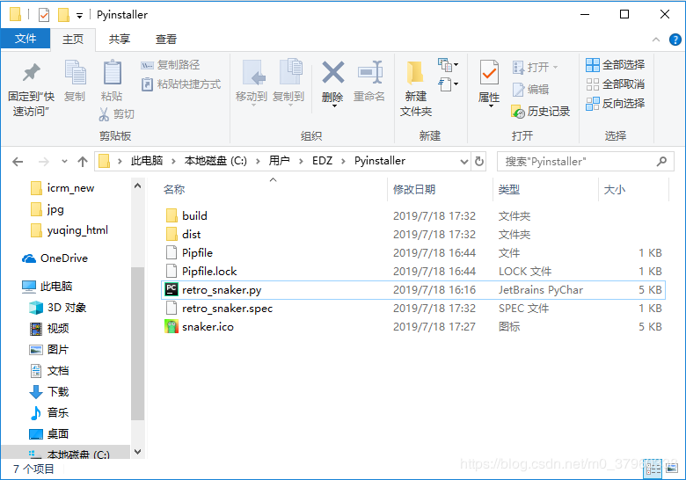Viewport: 686px width, 480px height.
Task: Expand the address bar history dropdown
Action: [464, 162]
